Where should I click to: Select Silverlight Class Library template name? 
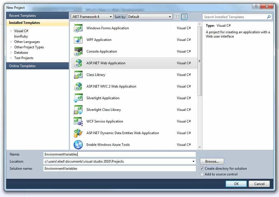click(104, 110)
